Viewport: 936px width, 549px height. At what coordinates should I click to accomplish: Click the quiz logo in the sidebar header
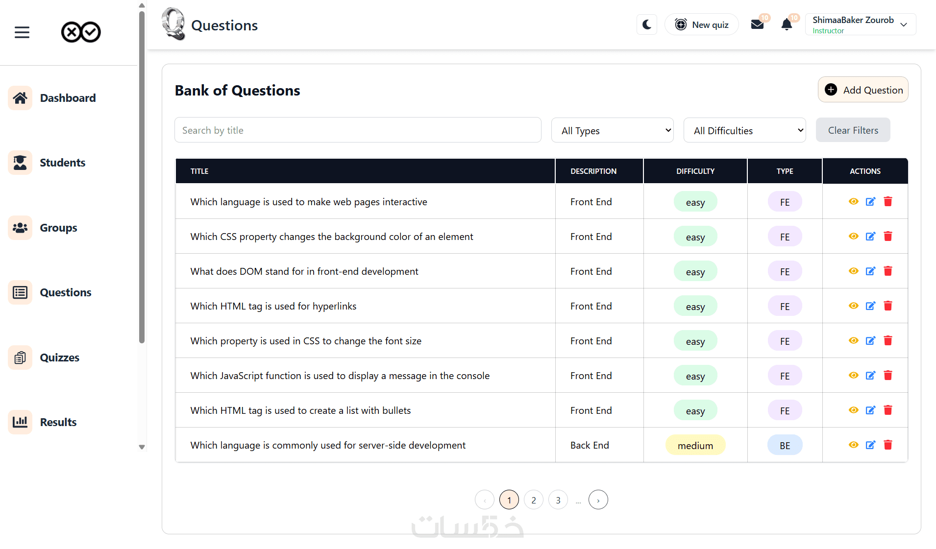[x=81, y=32]
